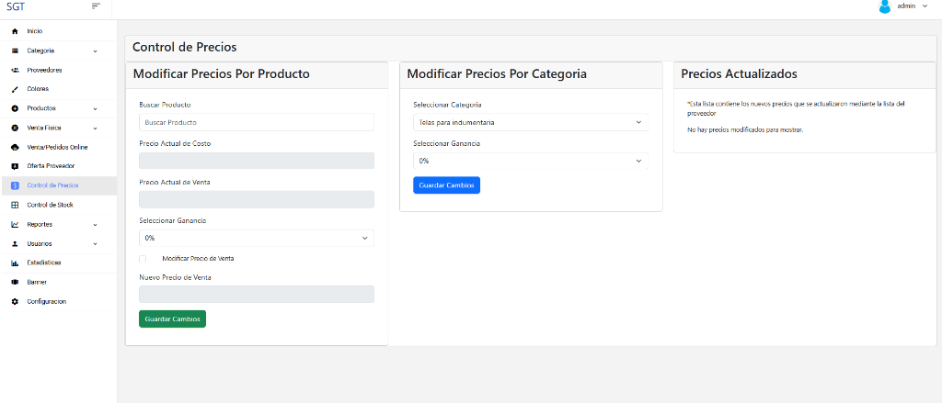Screen dimensions: 942x403
Task: Enable the Modificar Precio de Venta checkbox
Action: click(x=143, y=259)
